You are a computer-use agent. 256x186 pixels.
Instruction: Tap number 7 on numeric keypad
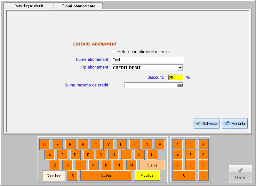(x=178, y=165)
